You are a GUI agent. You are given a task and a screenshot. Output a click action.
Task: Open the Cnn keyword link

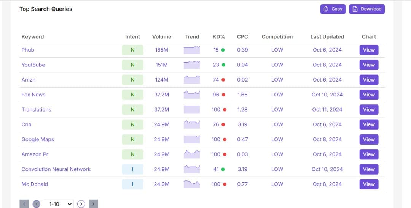pyautogui.click(x=27, y=124)
